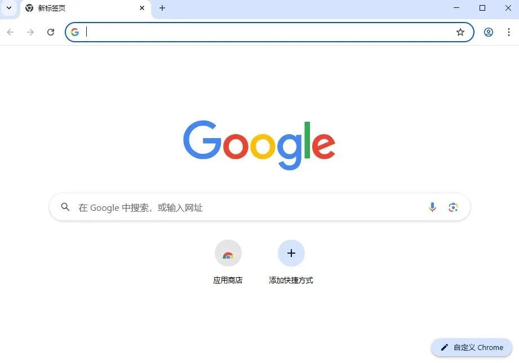
Task: Open the profile account icon
Action: pos(489,32)
